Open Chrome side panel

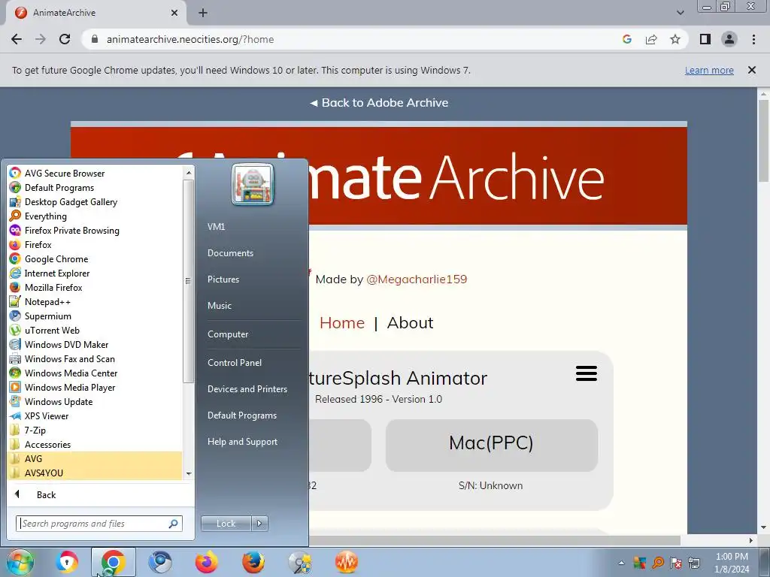pyautogui.click(x=705, y=39)
